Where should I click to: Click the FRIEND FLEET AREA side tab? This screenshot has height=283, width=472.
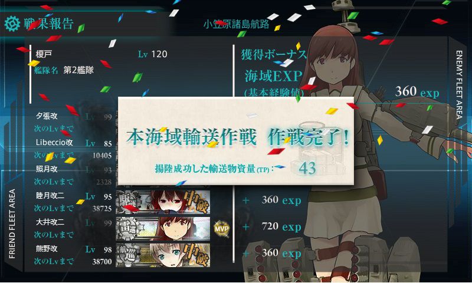click(x=12, y=224)
